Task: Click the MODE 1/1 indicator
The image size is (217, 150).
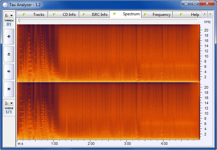Action: [x=9, y=110]
